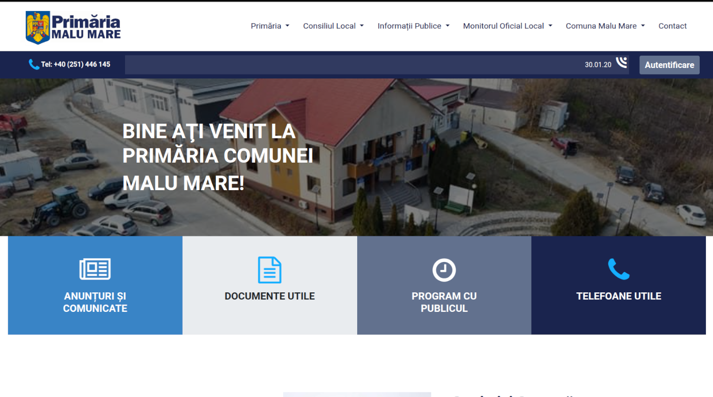Viewport: 713px width, 397px height.
Task: Expand the Primăria dropdown menu
Action: coord(270,26)
